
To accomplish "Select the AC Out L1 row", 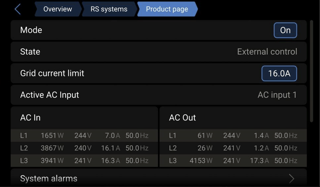I will 233,136.
